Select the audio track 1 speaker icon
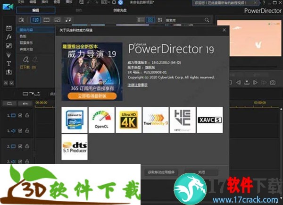This screenshot has height=205, width=283. click(13, 131)
